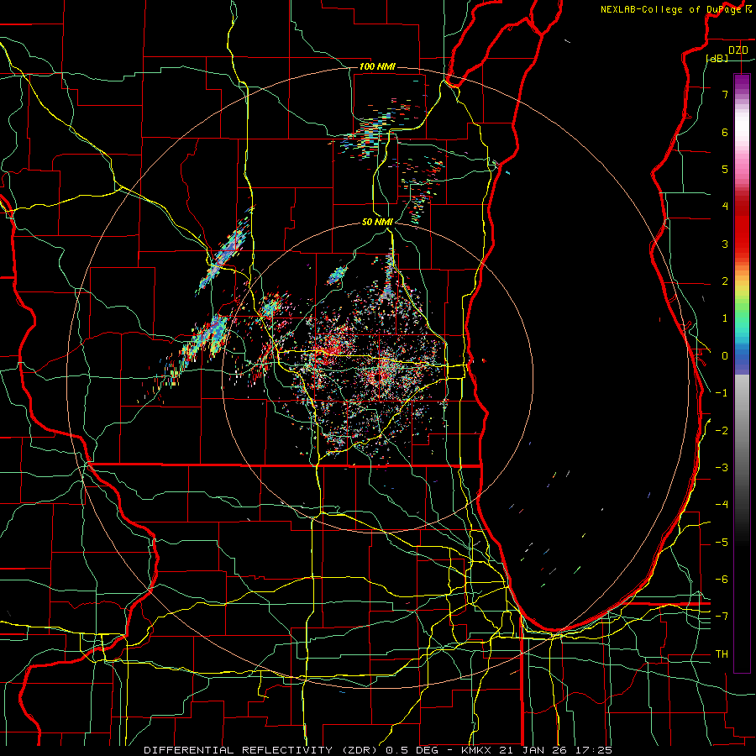This screenshot has width=756, height=756.
Task: Click the -5 dB tick label on color scale
Action: click(722, 543)
